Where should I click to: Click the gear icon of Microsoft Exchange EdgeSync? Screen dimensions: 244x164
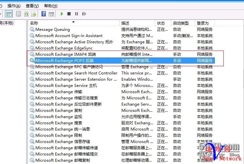click(x=32, y=48)
